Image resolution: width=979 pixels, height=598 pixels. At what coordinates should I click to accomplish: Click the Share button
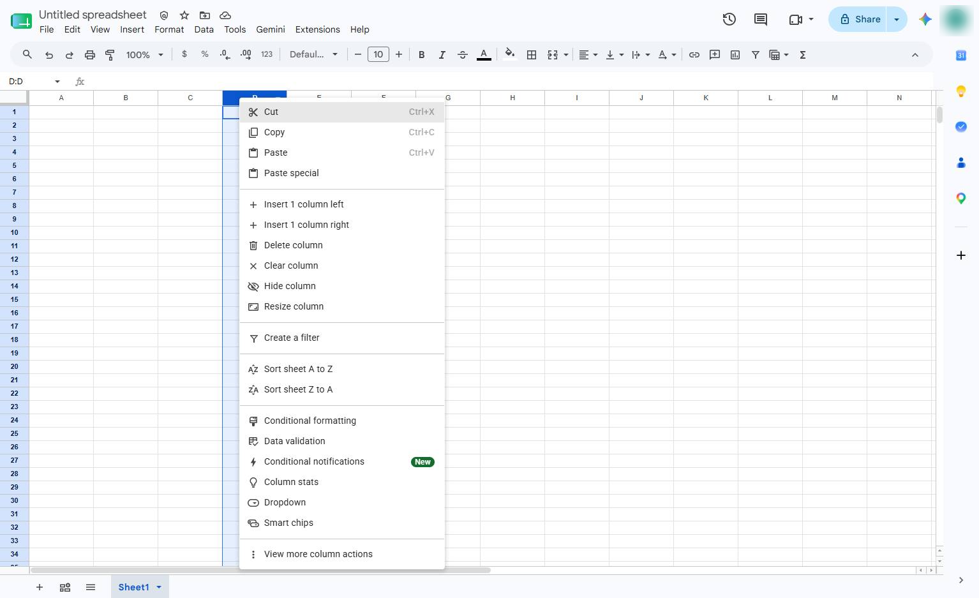click(858, 19)
